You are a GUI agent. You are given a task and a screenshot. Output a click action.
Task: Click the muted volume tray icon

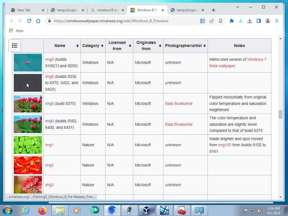click(260, 211)
